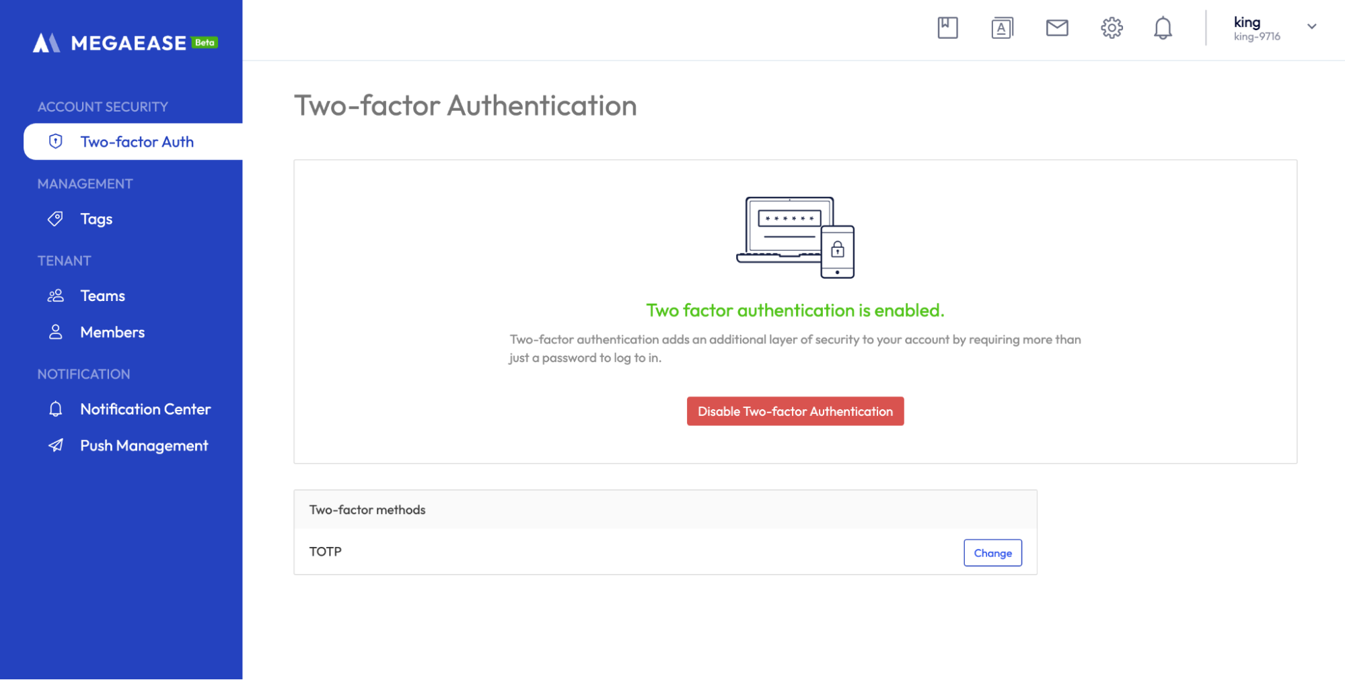Open Tags management page
The height and width of the screenshot is (680, 1345).
click(96, 219)
